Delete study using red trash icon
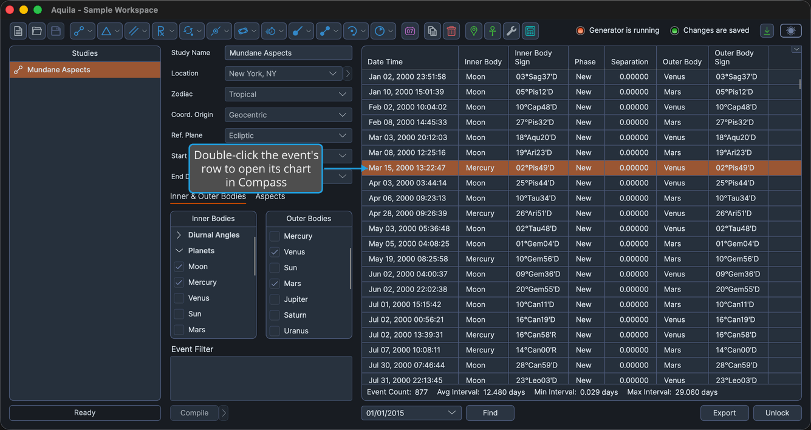Viewport: 811px width, 430px height. point(451,31)
